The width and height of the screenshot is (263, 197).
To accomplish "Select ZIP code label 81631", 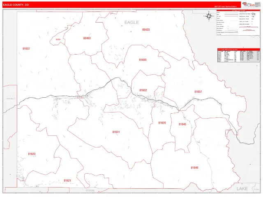I will [x=116, y=132].
